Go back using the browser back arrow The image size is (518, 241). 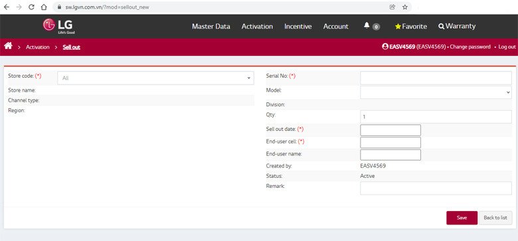tap(6, 7)
